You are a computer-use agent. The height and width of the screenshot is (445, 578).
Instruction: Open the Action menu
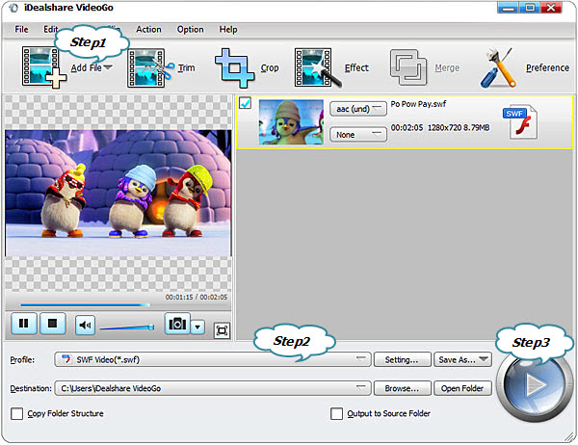[x=148, y=29]
